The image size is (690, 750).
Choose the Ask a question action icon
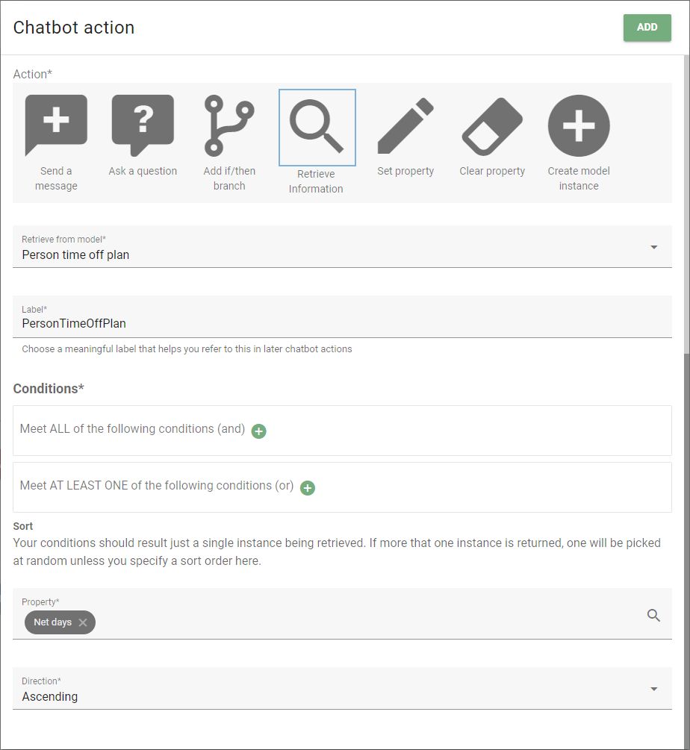(143, 125)
